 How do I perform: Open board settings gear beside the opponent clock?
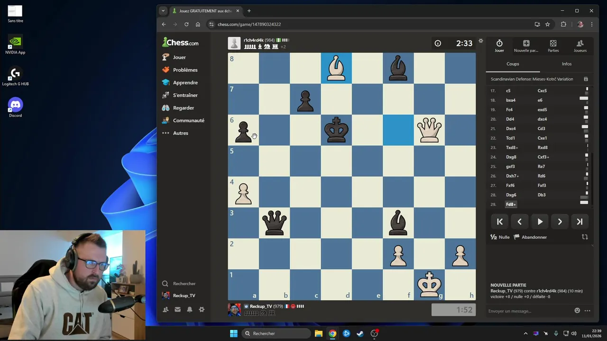tap(480, 41)
